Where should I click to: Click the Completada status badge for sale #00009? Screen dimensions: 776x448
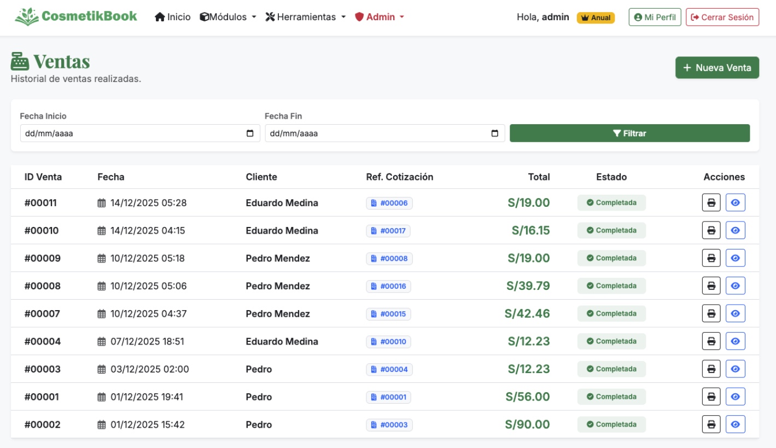(x=611, y=258)
